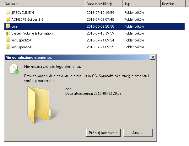Viewport: 189px width, 146px height.
Task: Sort by the Rozmiar column header
Action: pos(173,4)
